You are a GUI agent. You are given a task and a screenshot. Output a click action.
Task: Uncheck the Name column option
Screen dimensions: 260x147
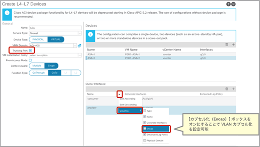(x=145, y=117)
